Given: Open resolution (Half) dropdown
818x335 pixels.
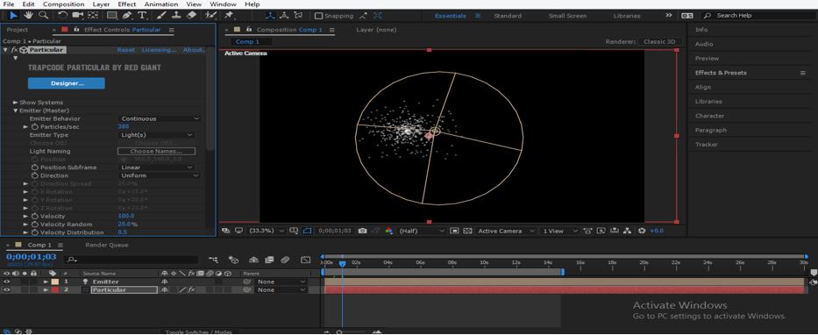Looking at the screenshot, I should [422, 231].
